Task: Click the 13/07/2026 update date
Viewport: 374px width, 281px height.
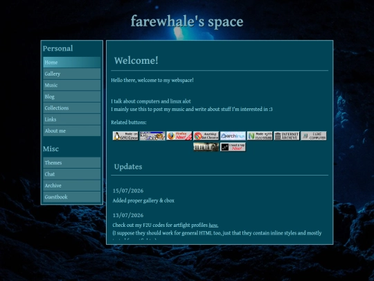Action: 128,215
